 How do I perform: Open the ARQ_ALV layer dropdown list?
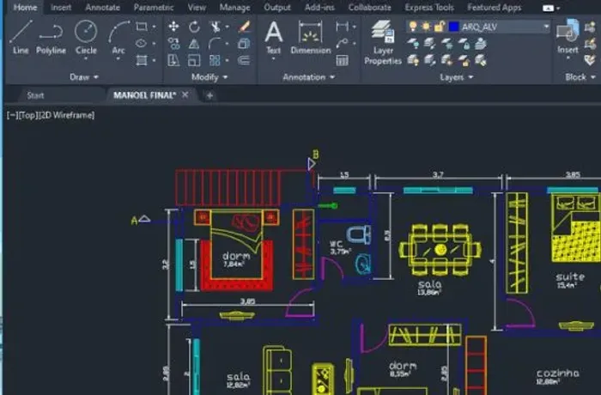pyautogui.click(x=546, y=27)
